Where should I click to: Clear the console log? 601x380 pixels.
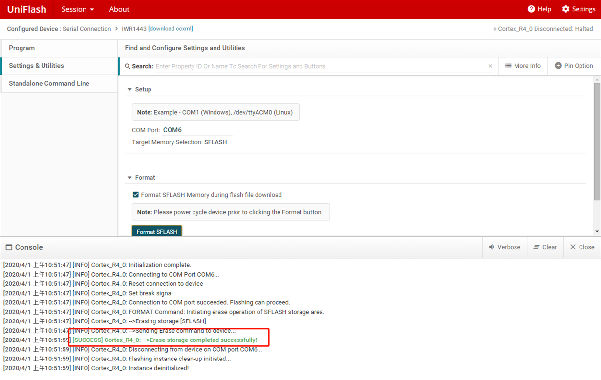pos(545,247)
